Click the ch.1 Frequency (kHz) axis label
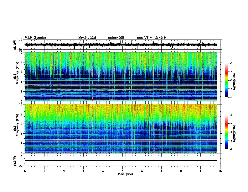 tap(16, 73)
